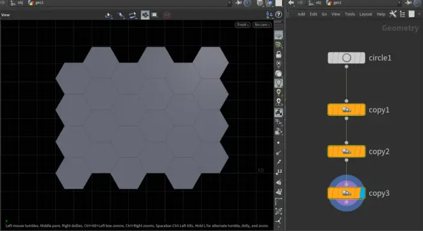
Task: Click the circle1 node name label
Action: [x=380, y=58]
